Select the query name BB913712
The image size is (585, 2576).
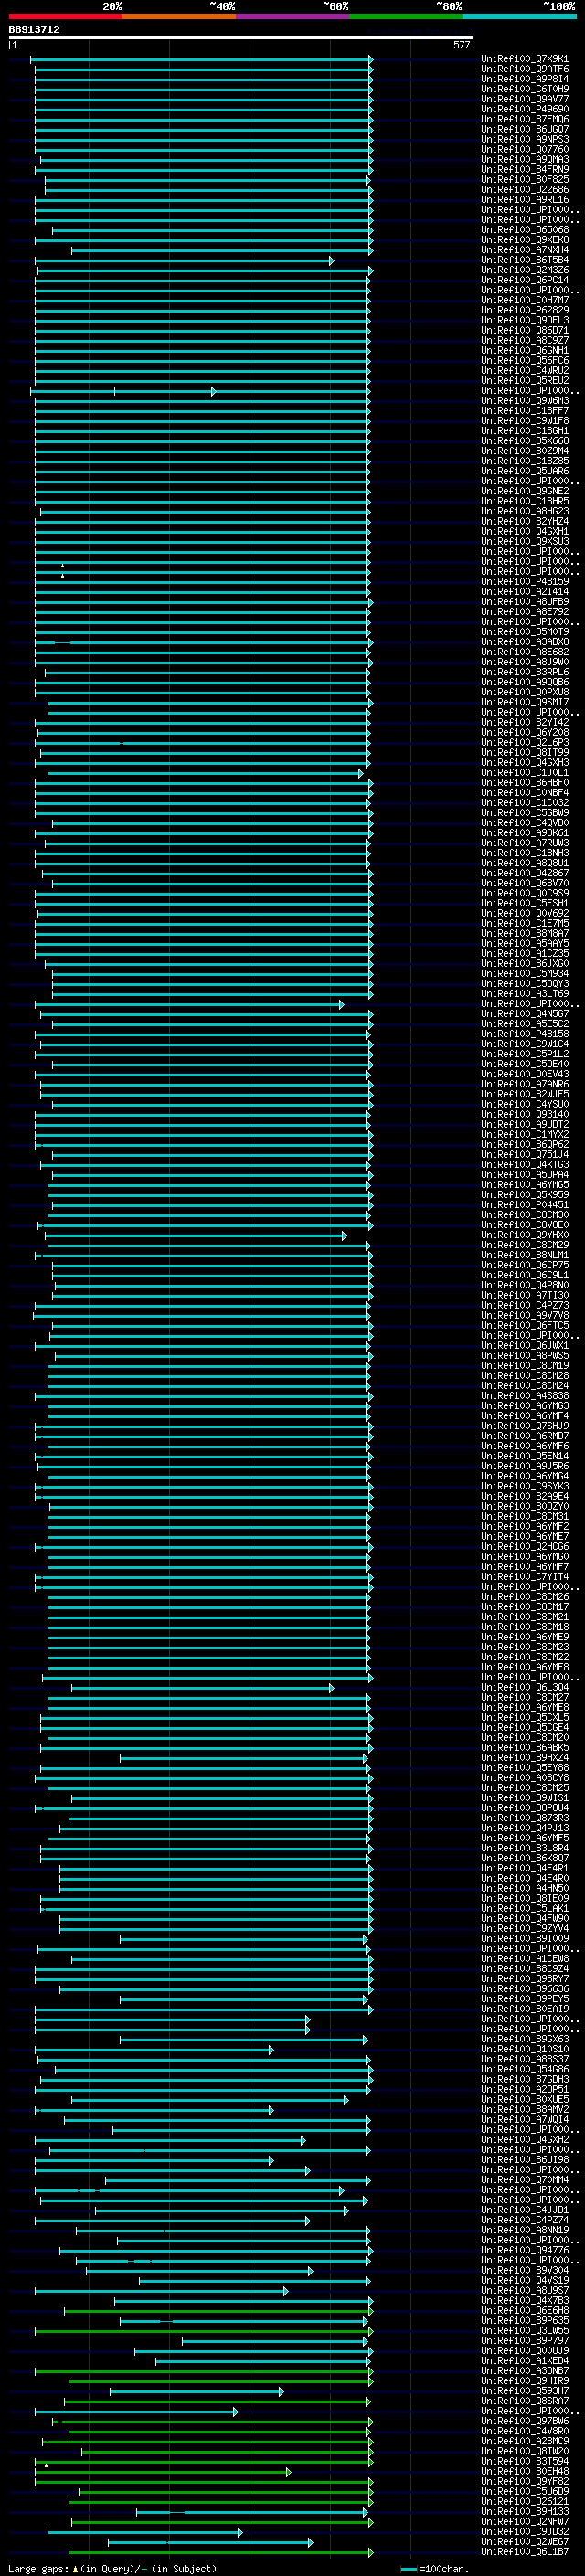click(x=34, y=29)
